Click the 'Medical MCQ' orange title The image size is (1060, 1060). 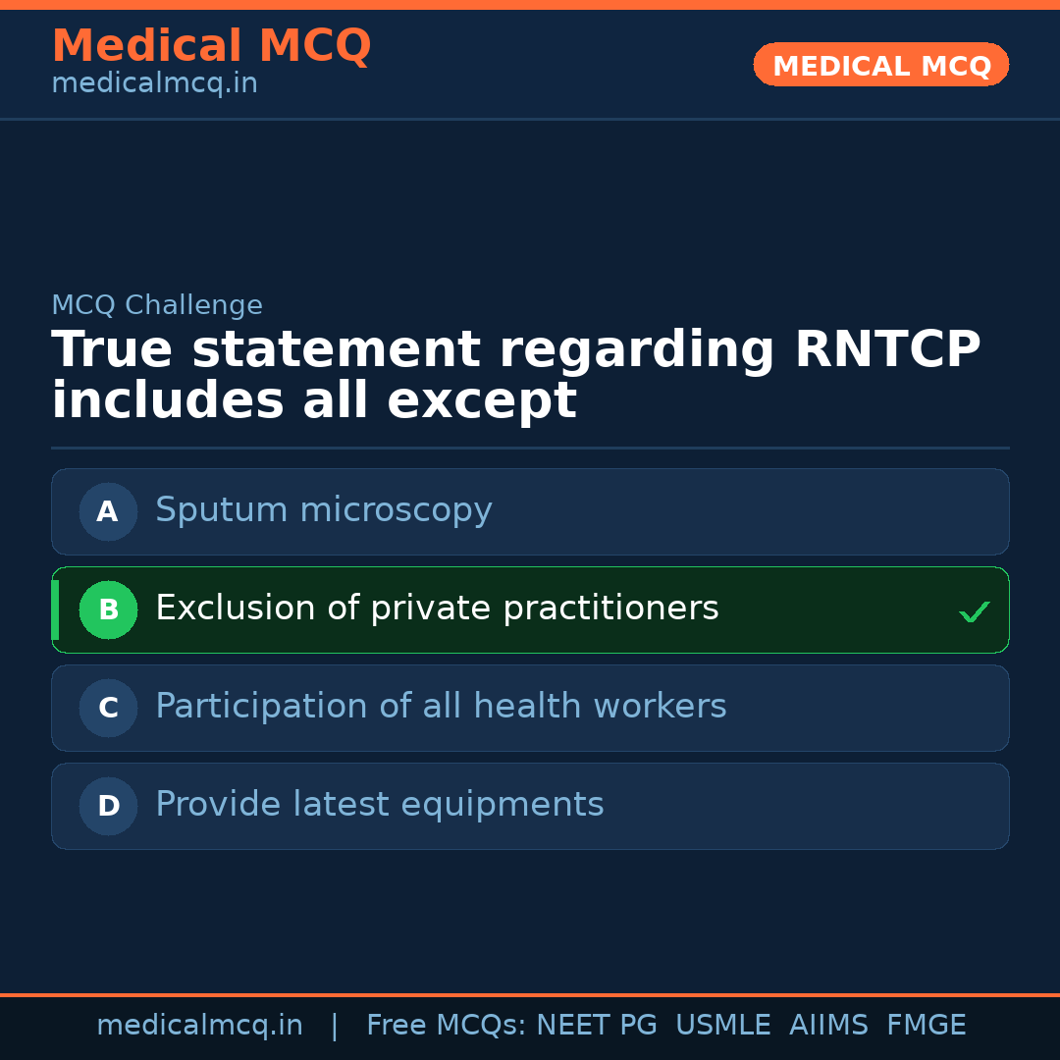tap(211, 46)
